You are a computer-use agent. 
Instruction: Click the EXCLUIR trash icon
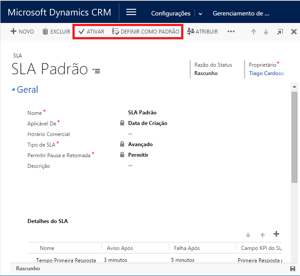point(45,31)
